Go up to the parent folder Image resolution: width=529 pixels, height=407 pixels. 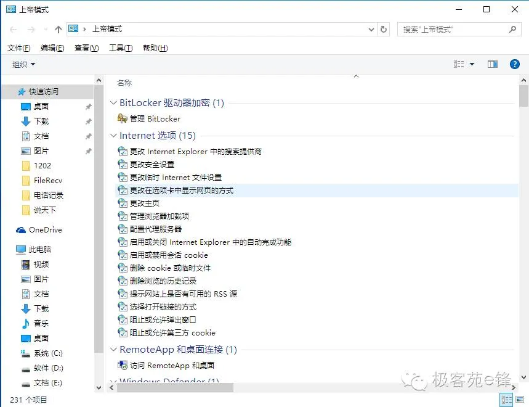(x=58, y=28)
